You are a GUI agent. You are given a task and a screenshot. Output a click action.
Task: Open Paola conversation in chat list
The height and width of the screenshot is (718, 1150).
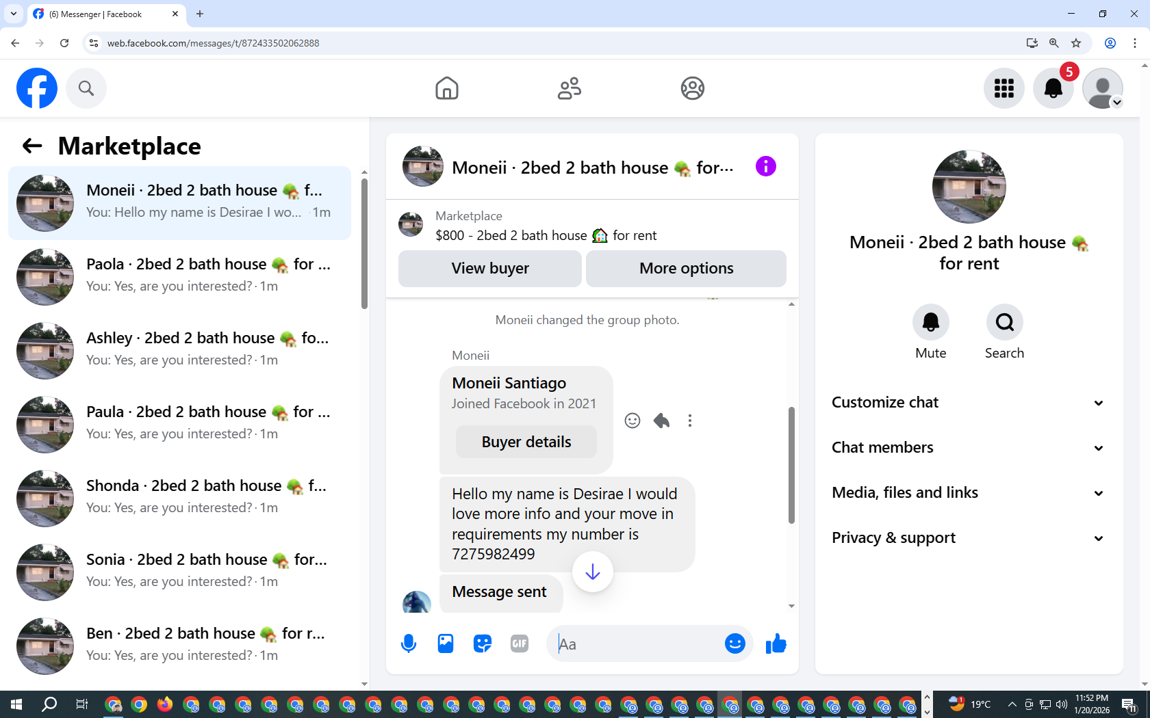click(179, 277)
